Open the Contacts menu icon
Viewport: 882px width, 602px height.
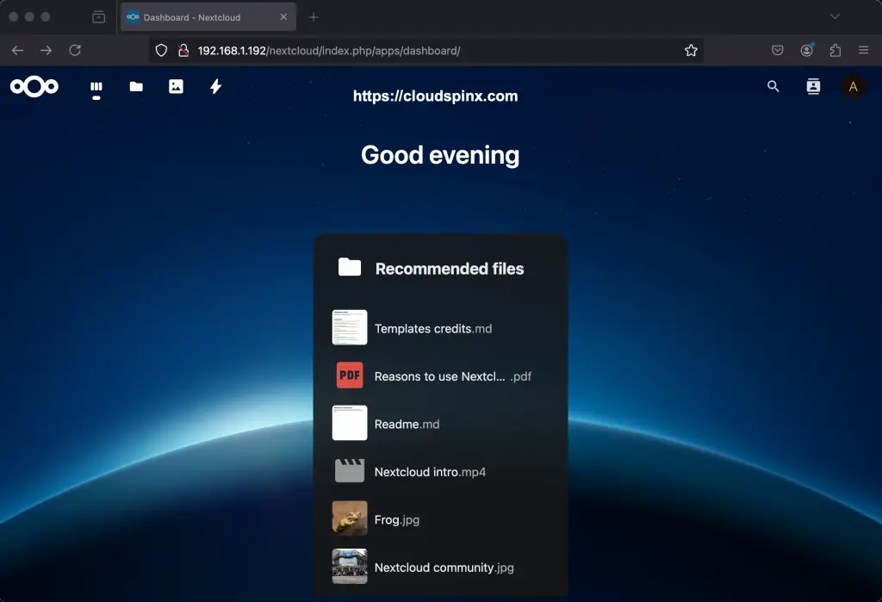pos(813,86)
